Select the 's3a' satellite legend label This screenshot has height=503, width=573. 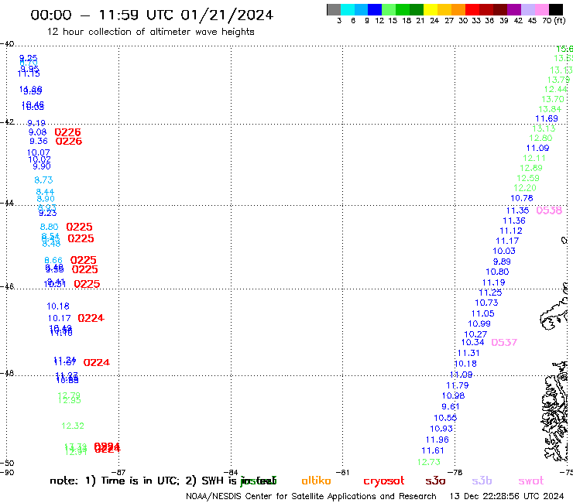tap(435, 481)
